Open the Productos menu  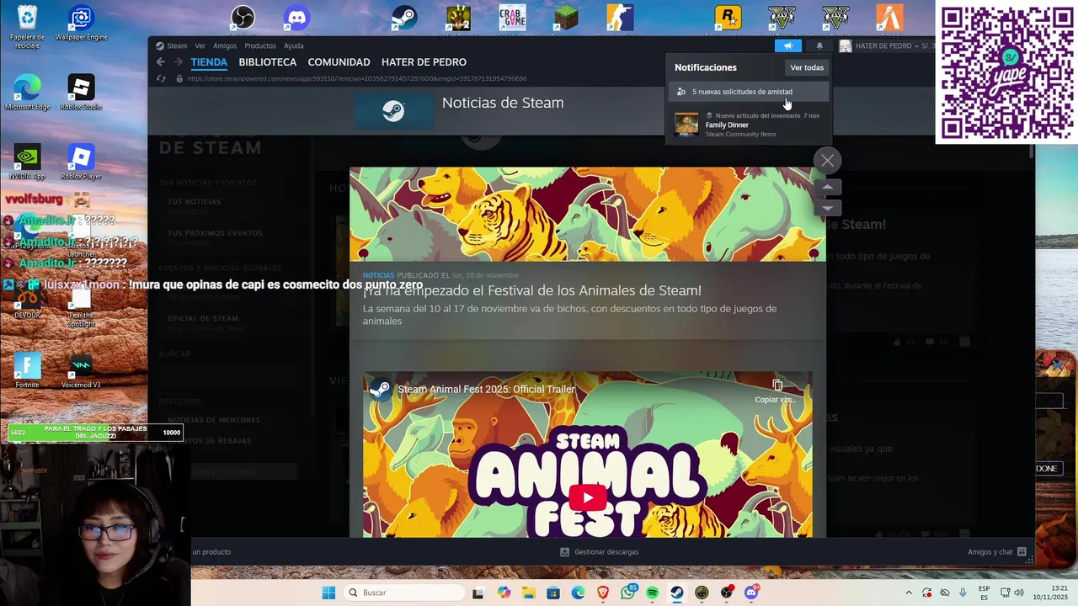[260, 45]
